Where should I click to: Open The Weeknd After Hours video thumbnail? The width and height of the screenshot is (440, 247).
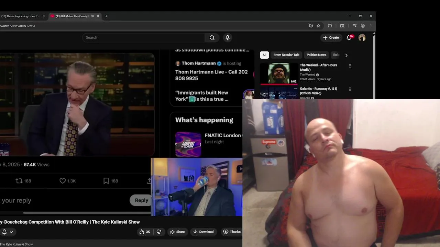[x=279, y=73]
